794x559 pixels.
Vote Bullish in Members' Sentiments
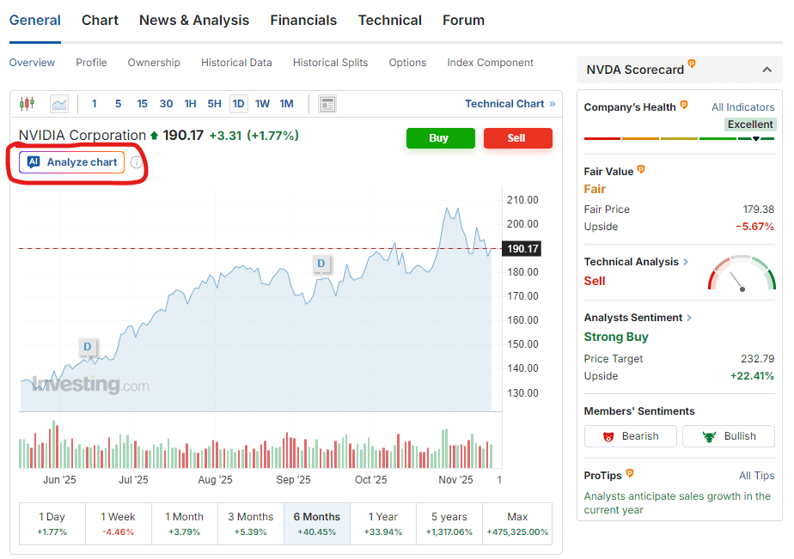pyautogui.click(x=729, y=436)
